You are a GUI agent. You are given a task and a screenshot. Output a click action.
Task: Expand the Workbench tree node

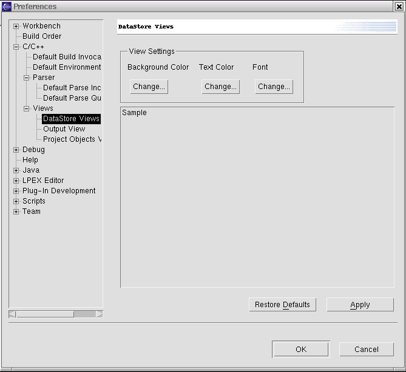16,26
